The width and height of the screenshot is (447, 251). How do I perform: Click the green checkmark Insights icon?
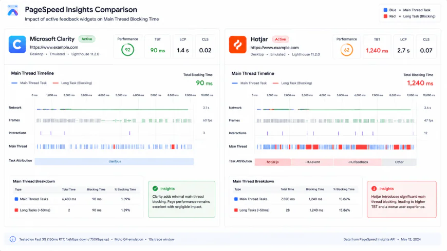[155, 189]
